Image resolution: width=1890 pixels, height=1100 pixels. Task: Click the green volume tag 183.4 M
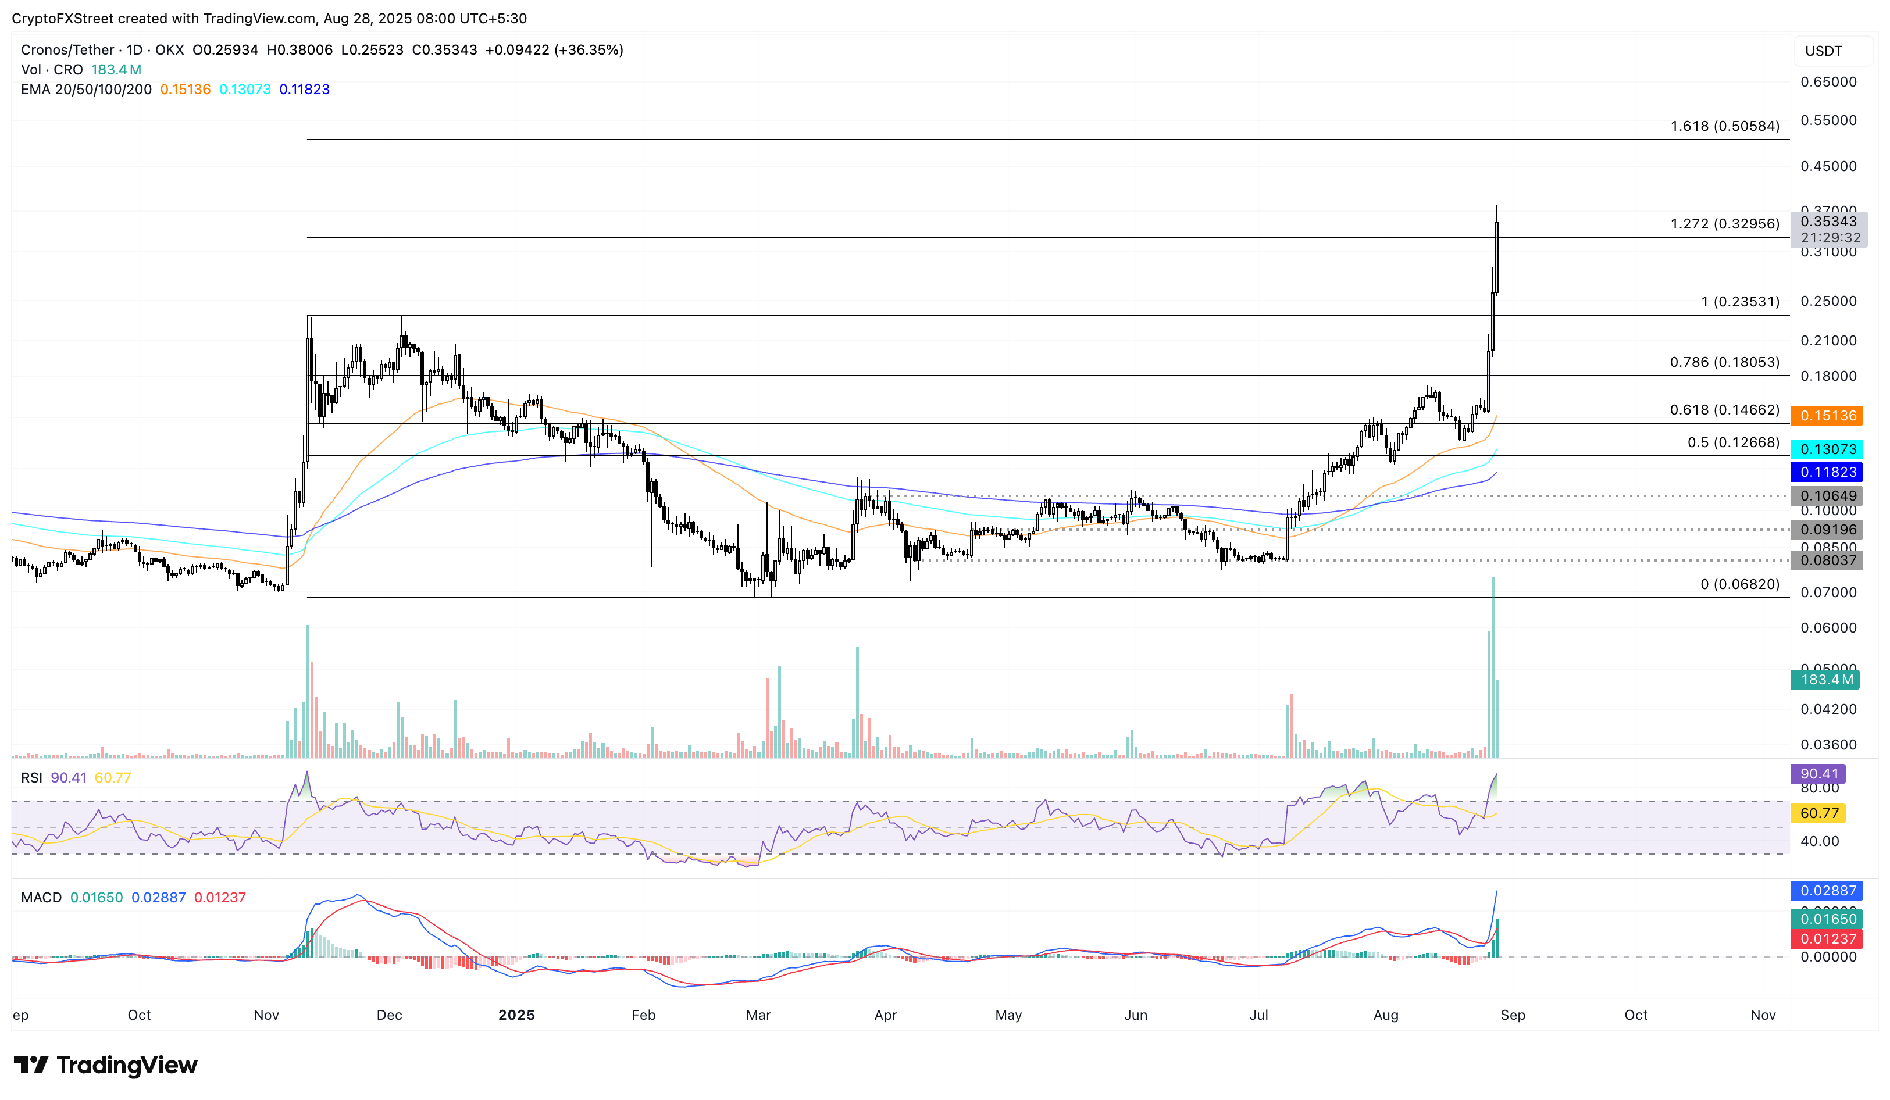click(x=1826, y=679)
